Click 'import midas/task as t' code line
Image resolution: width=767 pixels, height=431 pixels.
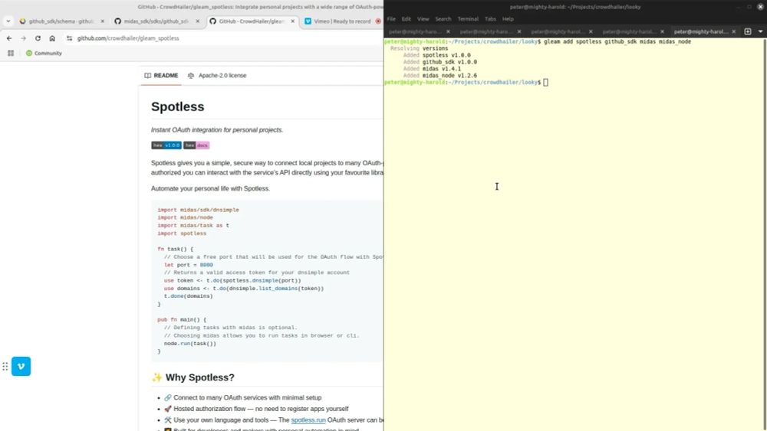click(193, 226)
